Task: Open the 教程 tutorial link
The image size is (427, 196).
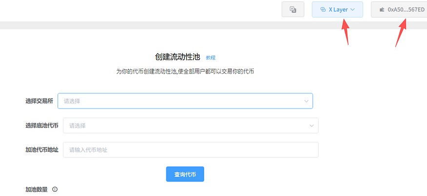Action: 210,57
